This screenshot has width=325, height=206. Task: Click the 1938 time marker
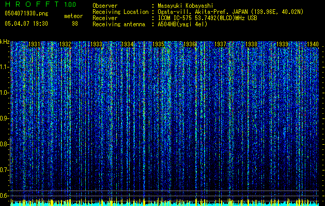pos(252,44)
